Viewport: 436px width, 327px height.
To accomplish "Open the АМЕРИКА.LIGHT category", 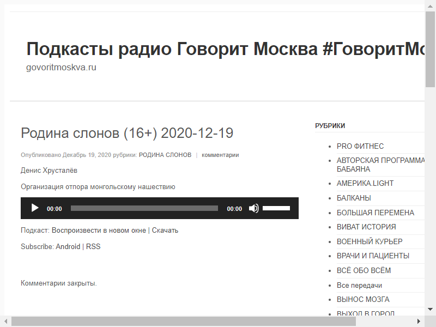I will click(x=365, y=183).
